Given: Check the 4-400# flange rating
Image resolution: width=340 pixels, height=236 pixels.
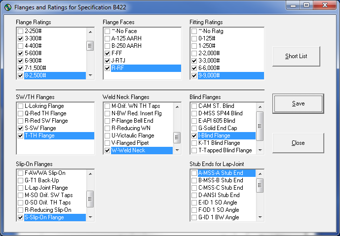Looking at the screenshot, I should 20,46.
